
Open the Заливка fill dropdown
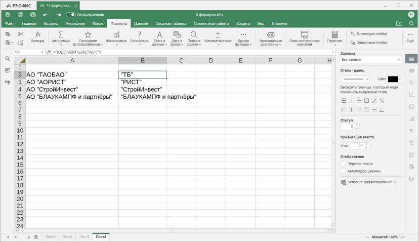[x=371, y=59]
